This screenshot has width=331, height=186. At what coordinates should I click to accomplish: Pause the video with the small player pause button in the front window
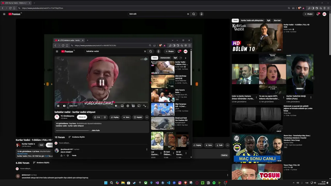tap(58, 106)
